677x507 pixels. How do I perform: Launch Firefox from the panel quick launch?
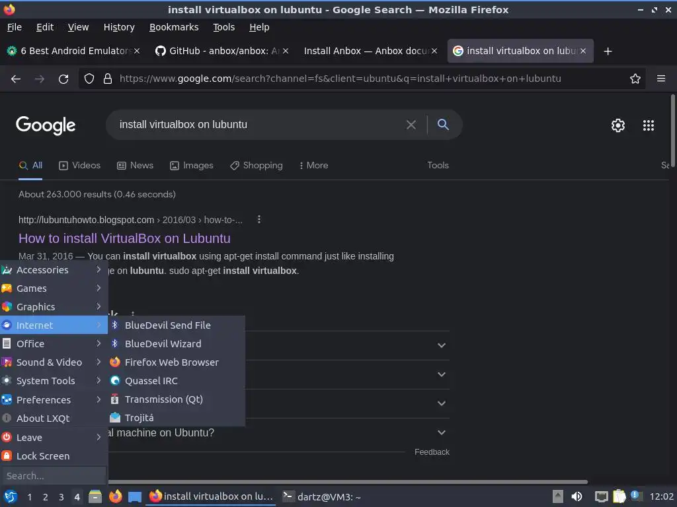click(115, 496)
